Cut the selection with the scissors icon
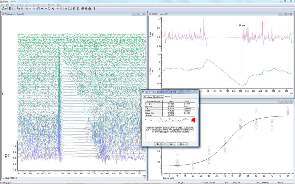The image size is (295, 184). pyautogui.click(x=15, y=9)
